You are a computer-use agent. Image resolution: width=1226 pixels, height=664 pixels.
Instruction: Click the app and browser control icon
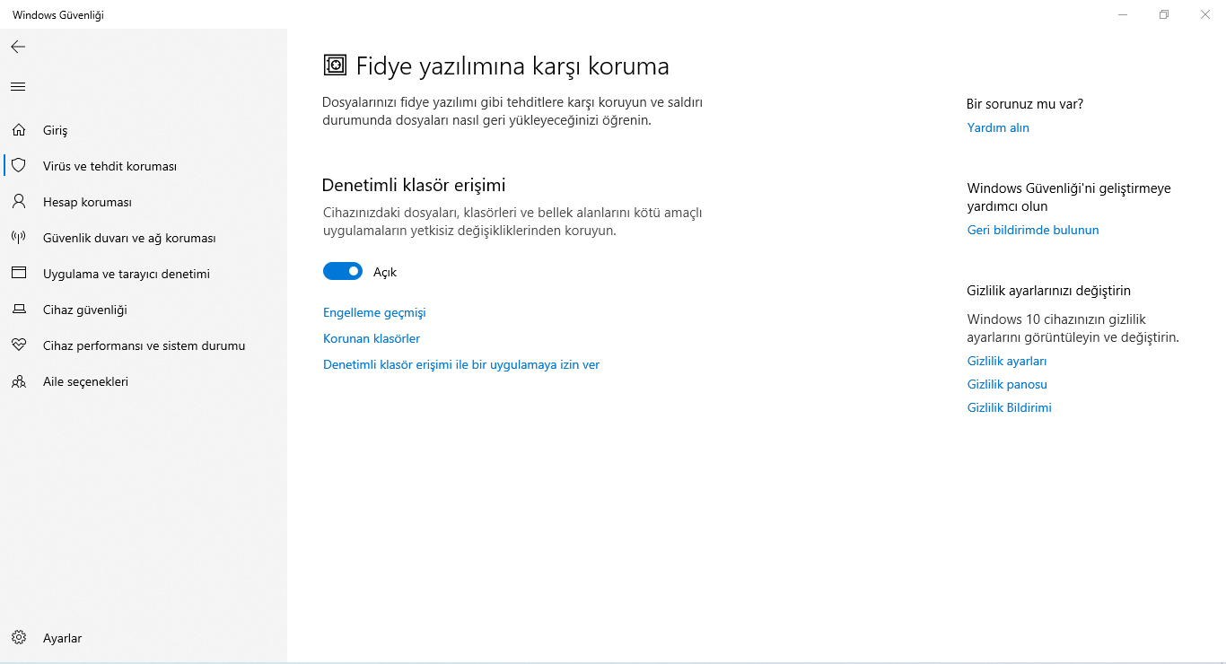point(18,274)
